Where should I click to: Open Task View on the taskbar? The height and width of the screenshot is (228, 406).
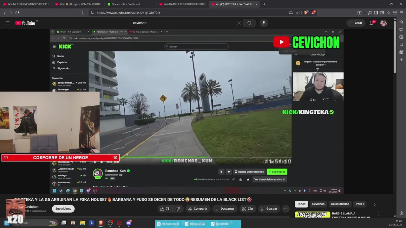[64, 223]
